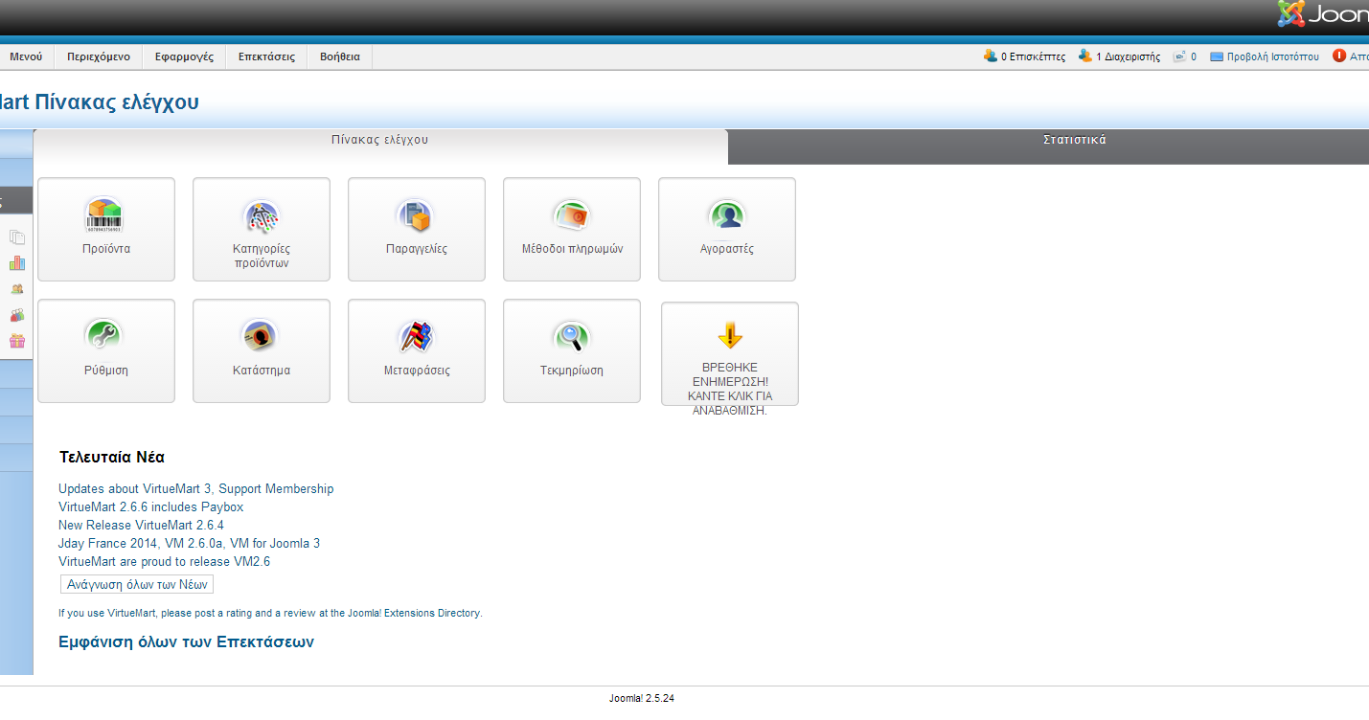The height and width of the screenshot is (720, 1369).
Task: Click the Joomla! 2.5.24 footer text
Action: click(x=642, y=698)
